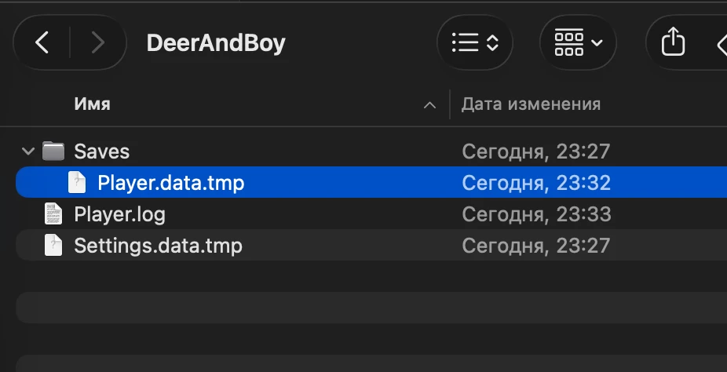This screenshot has height=372, width=727.
Task: Click the grid grouping icon in toolbar
Action: (569, 43)
